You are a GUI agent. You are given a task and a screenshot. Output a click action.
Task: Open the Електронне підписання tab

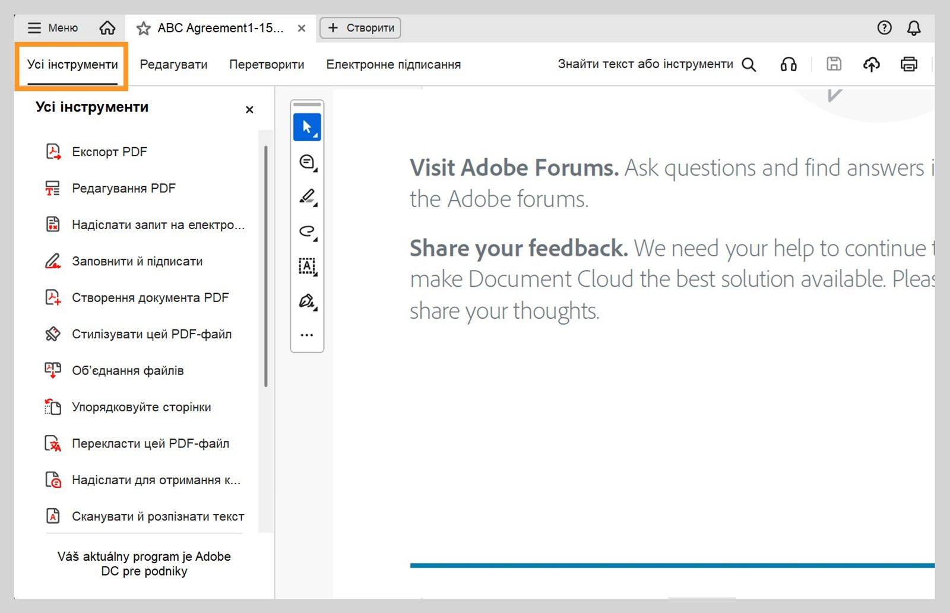coord(393,64)
